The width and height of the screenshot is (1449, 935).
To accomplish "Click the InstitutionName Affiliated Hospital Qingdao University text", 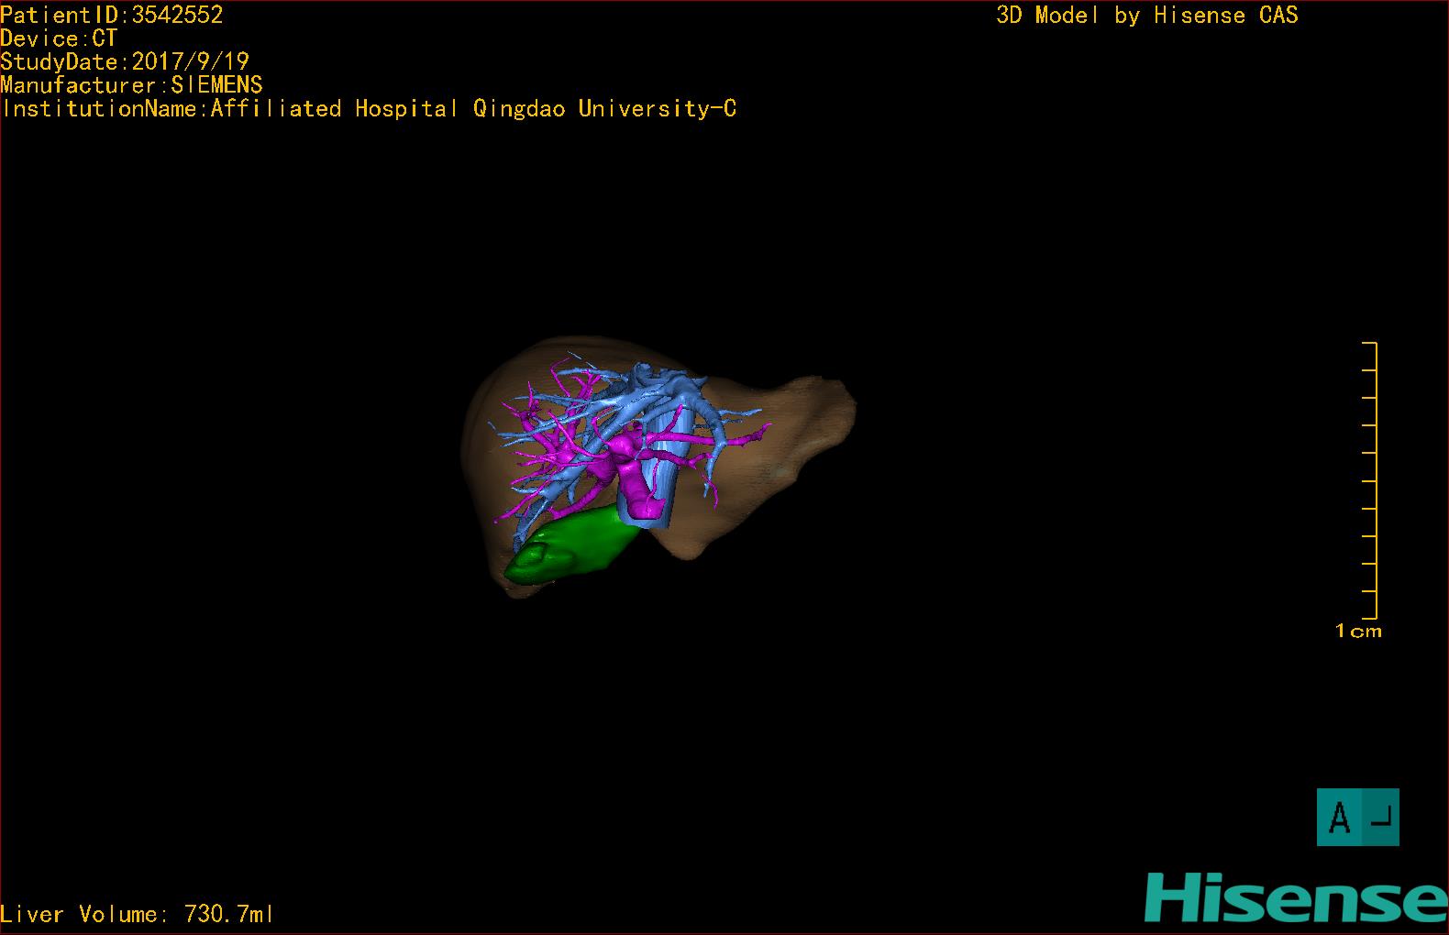I will pyautogui.click(x=369, y=108).
